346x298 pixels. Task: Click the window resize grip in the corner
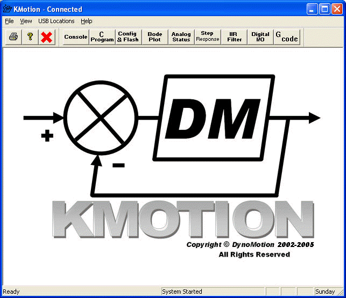coord(340,292)
